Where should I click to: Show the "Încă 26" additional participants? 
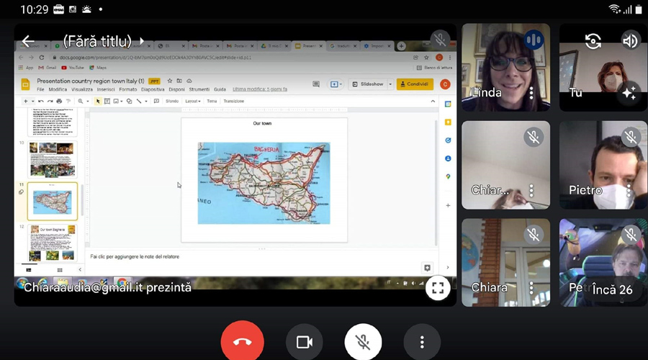(x=612, y=289)
